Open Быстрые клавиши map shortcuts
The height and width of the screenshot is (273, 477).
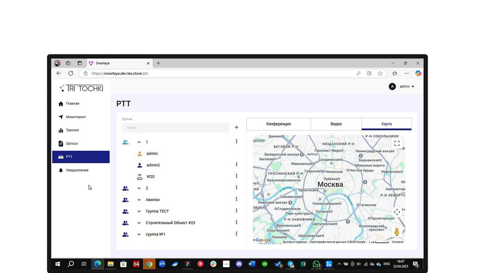pyautogui.click(x=295, y=242)
